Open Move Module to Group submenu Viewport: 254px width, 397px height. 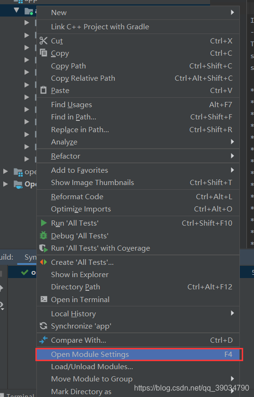coord(138,379)
